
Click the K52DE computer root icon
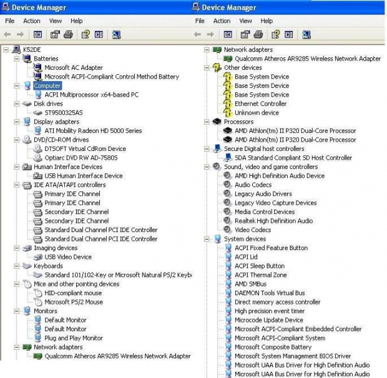tap(16, 49)
